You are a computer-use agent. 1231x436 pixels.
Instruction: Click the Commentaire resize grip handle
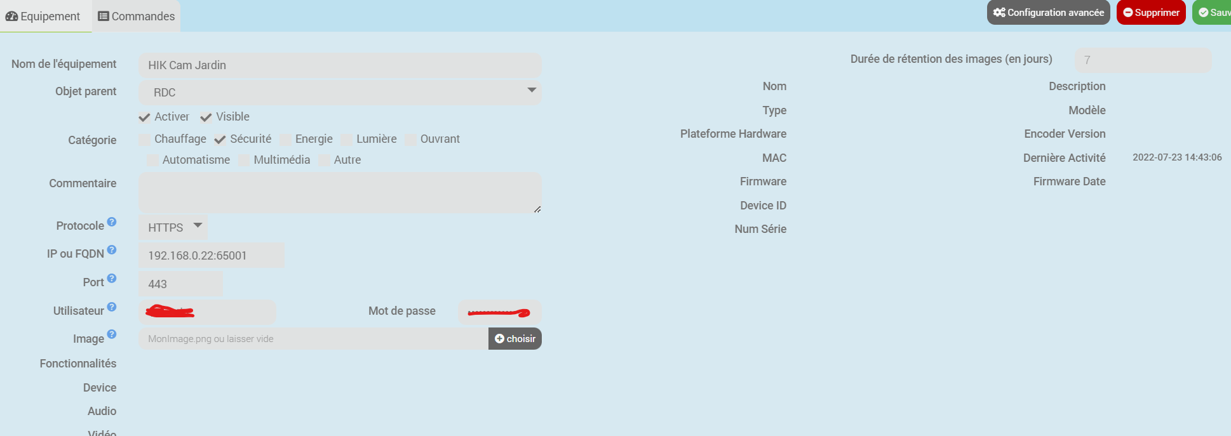pyautogui.click(x=537, y=209)
